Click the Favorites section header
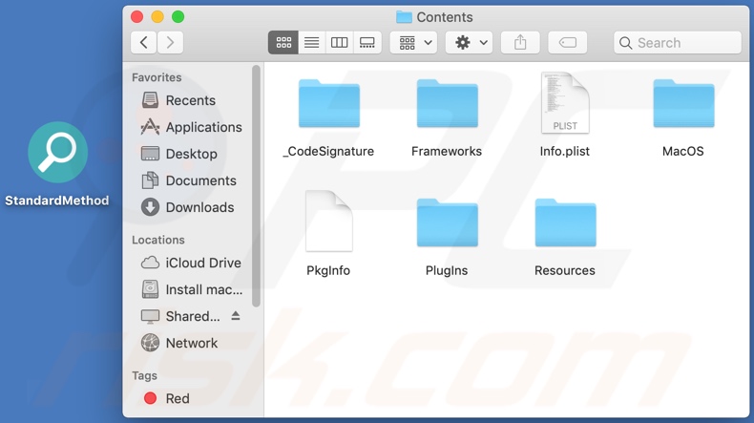 click(157, 77)
